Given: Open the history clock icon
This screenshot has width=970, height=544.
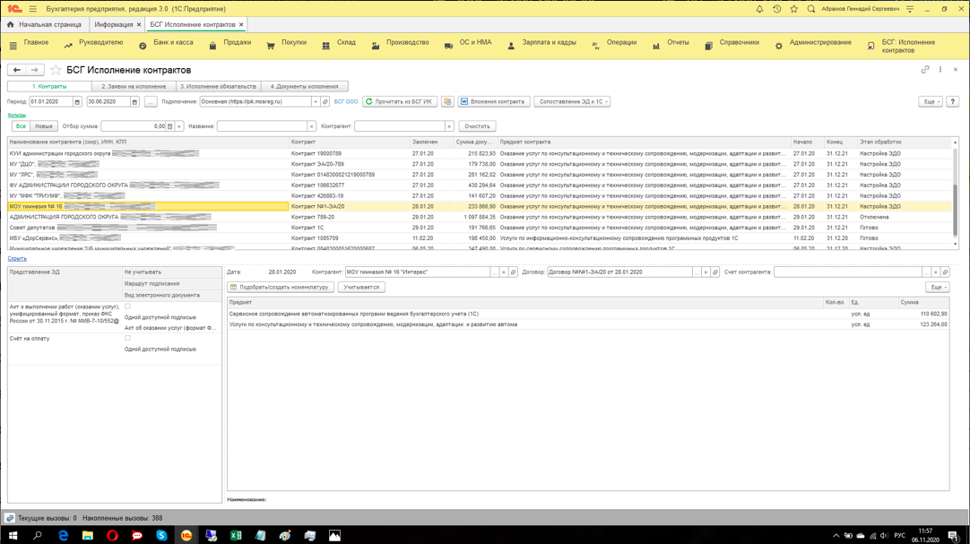Looking at the screenshot, I should coord(776,9).
